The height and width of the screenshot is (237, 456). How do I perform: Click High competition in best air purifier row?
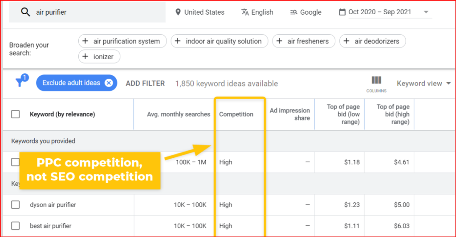(226, 226)
